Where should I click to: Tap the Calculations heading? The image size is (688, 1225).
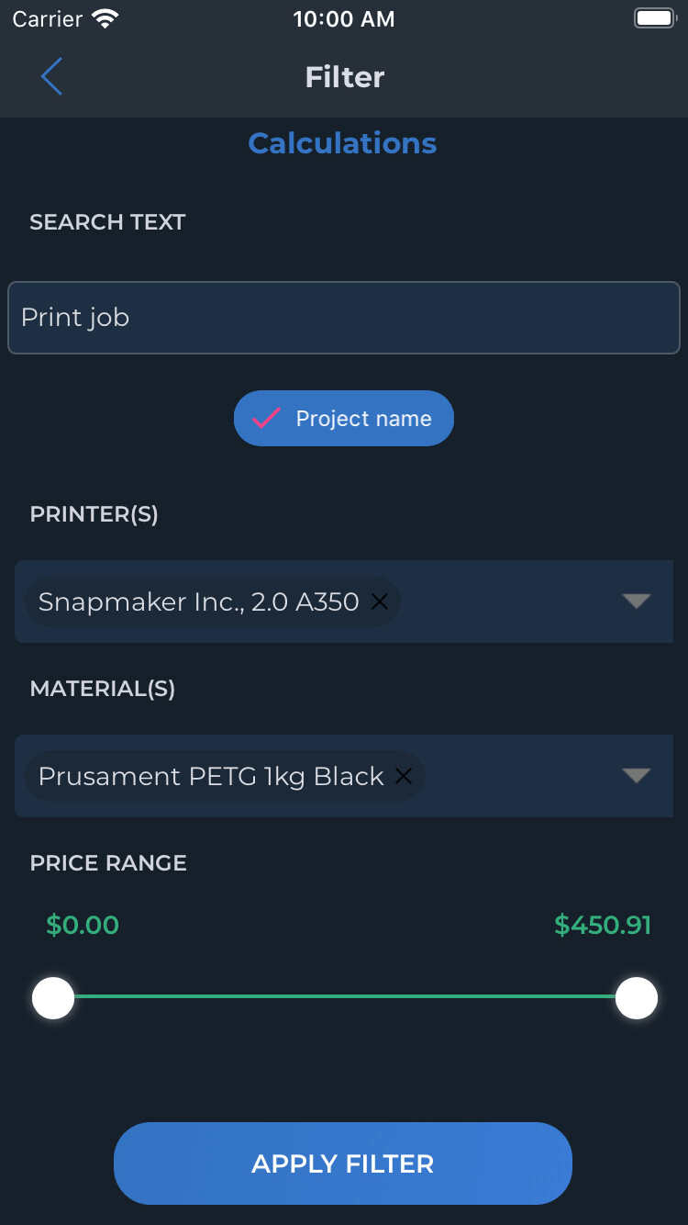[342, 143]
